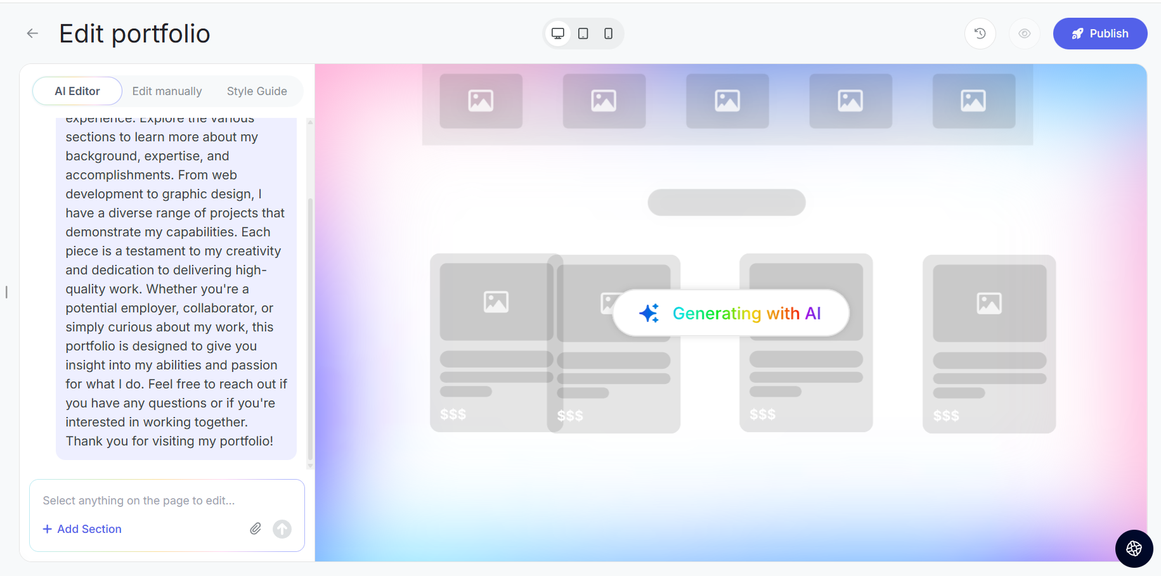Open version history clock icon
This screenshot has height=576, width=1161.
pyautogui.click(x=980, y=34)
